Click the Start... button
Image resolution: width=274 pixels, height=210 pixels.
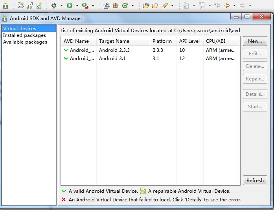[x=255, y=106]
